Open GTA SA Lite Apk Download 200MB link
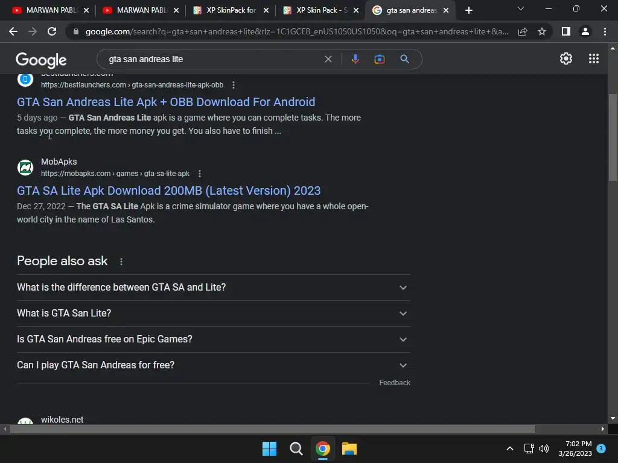Viewport: 618px width, 463px height. [169, 191]
